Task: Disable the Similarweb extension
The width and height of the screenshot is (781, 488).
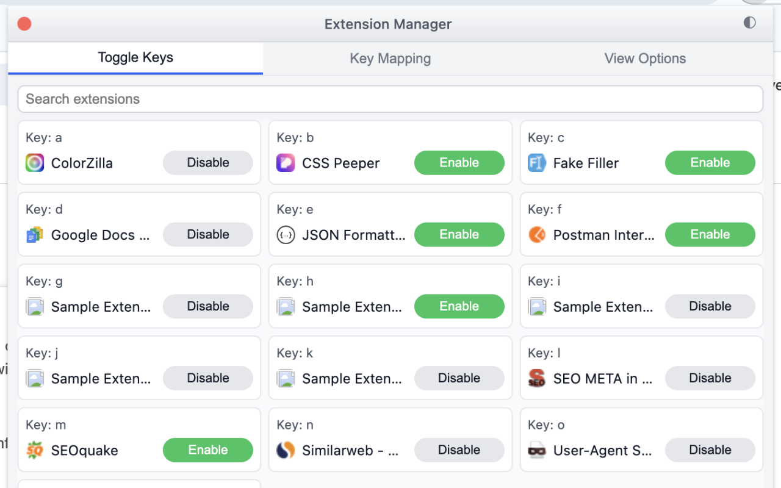Action: point(459,450)
